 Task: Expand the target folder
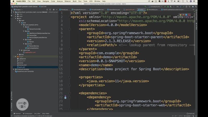(x=16, y=56)
